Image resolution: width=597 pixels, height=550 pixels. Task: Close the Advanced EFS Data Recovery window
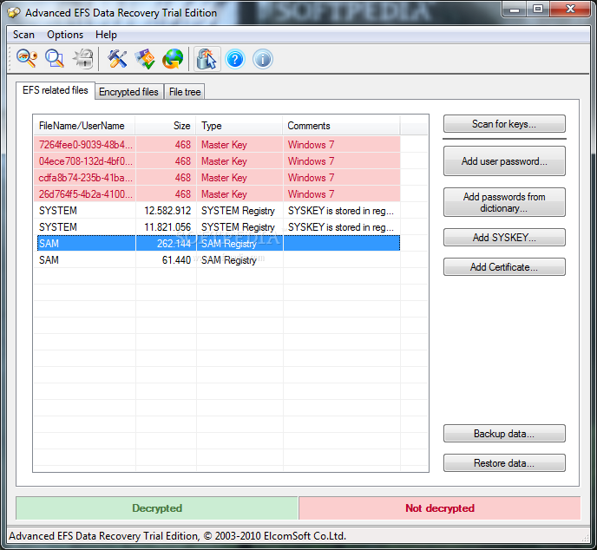[570, 10]
